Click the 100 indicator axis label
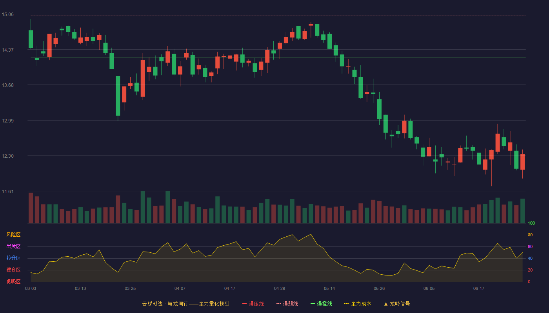The height and width of the screenshot is (313, 549). pyautogui.click(x=531, y=223)
